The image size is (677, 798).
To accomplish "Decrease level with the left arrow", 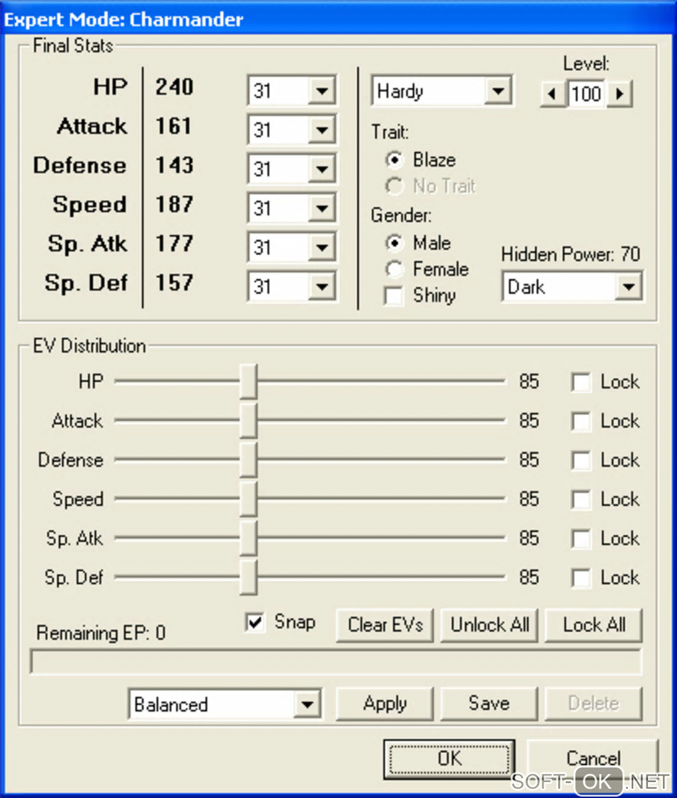I will [552, 93].
